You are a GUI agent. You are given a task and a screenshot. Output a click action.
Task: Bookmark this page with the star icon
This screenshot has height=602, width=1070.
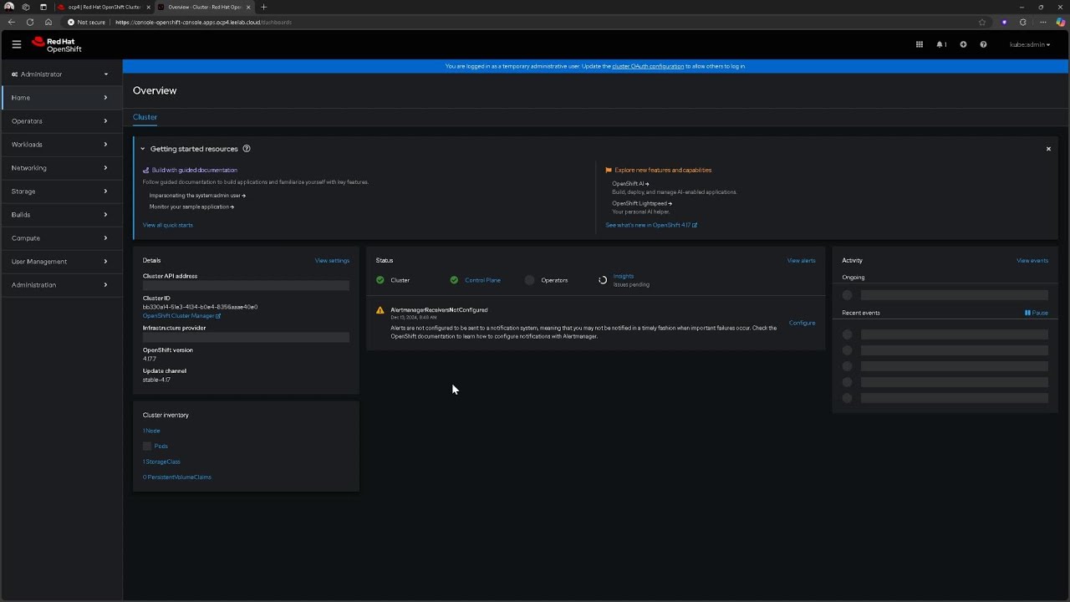coord(982,22)
